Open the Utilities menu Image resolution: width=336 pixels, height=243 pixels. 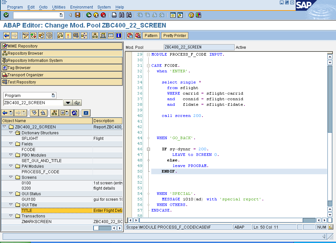(59, 7)
